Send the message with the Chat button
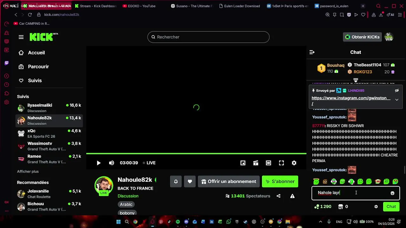The height and width of the screenshot is (228, 406). point(391,206)
